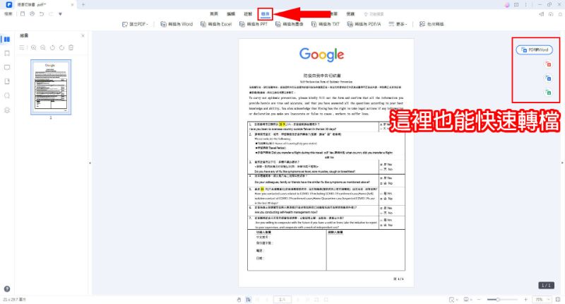Collapse the left panel with edge arrow
The image size is (565, 304).
coord(90,163)
